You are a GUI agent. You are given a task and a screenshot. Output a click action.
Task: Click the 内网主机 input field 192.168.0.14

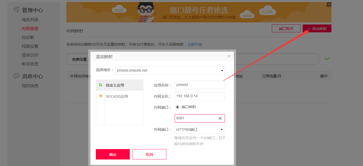[200, 96]
